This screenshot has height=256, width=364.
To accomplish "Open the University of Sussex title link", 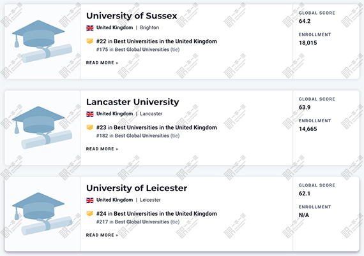I will (132, 16).
